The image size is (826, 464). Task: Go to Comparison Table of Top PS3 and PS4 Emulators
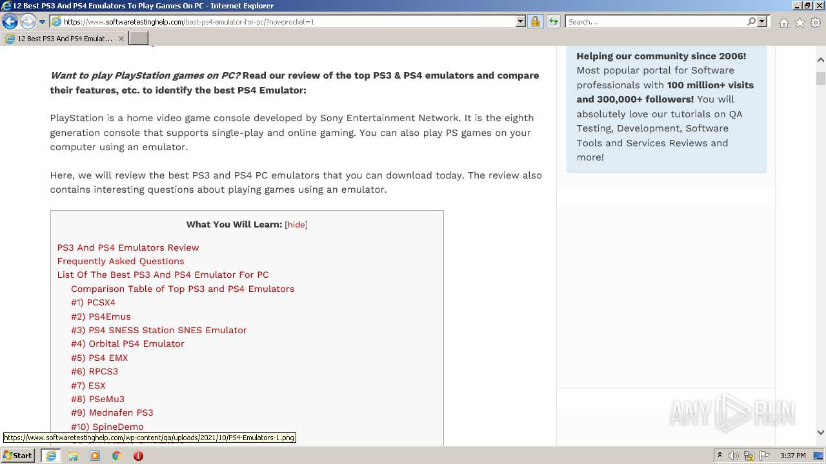pos(183,289)
